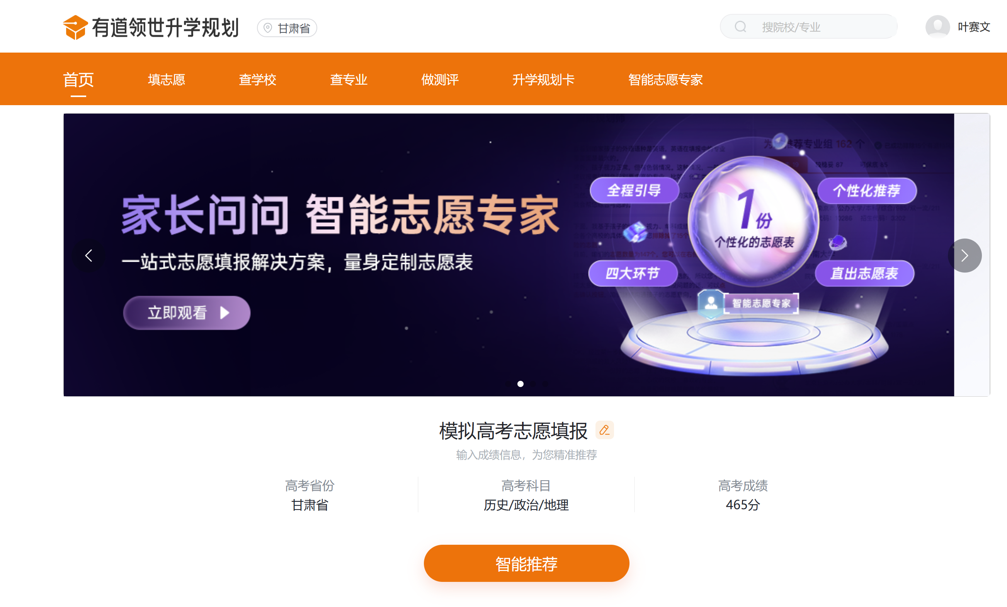1007x607 pixels.
Task: Switch to the 查学校 tab
Action: pos(257,79)
